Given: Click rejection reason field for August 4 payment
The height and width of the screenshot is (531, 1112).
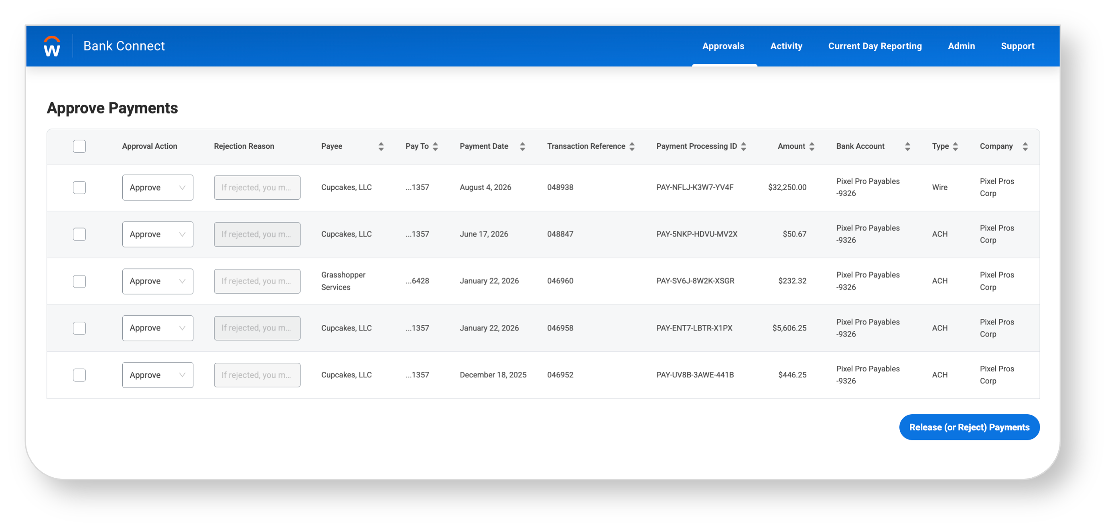Looking at the screenshot, I should click(x=257, y=187).
